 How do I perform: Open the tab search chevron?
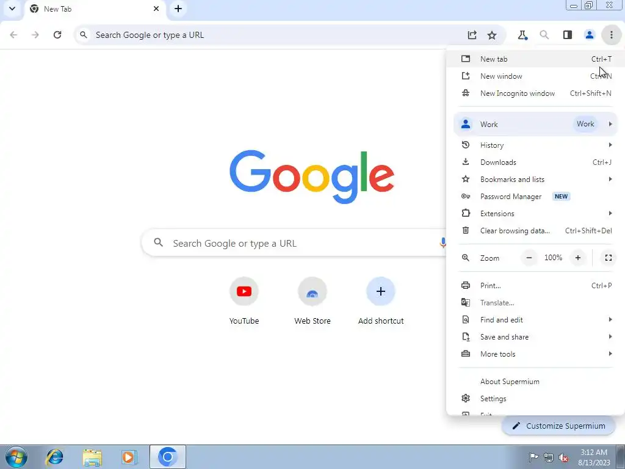coord(12,9)
